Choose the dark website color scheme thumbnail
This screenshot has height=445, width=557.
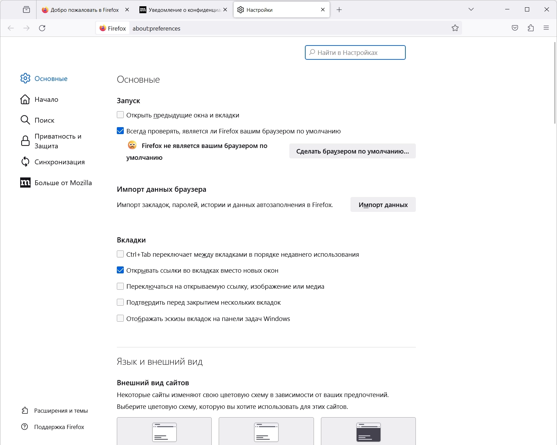(x=368, y=431)
